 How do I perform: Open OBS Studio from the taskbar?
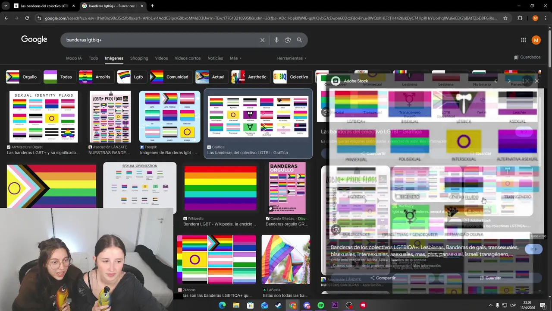349,305
